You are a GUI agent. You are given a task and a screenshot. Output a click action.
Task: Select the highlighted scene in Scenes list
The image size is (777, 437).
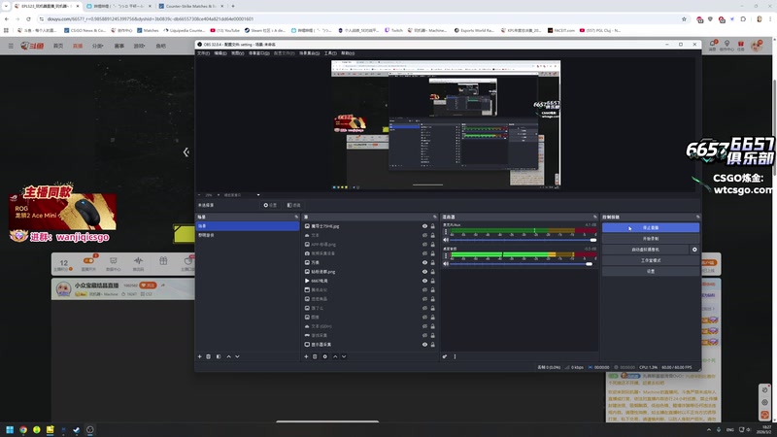point(248,226)
